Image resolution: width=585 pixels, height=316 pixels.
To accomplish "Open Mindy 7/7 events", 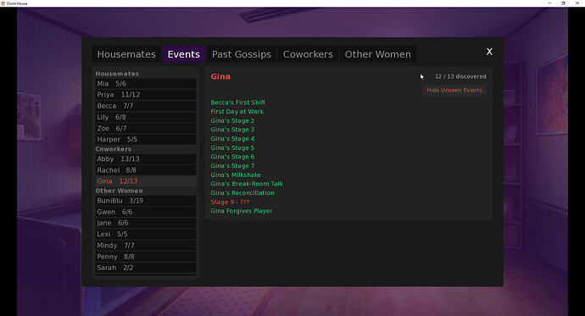I will tap(146, 245).
